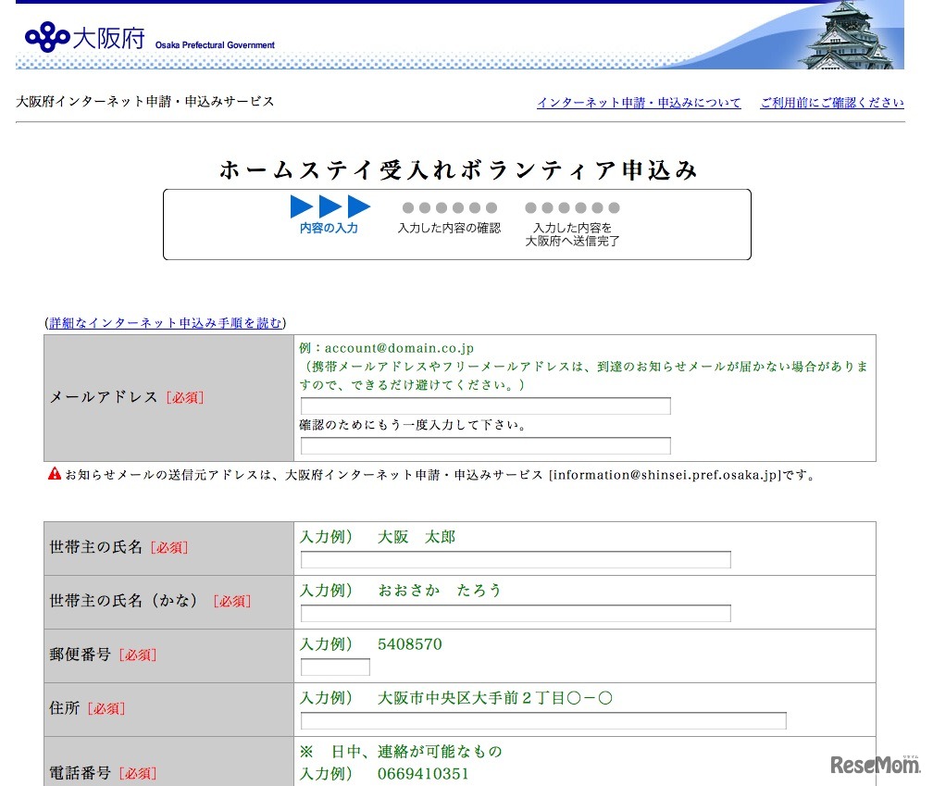Open the 詳細なインターネット申込み手順を読む link
This screenshot has width=933, height=786.
click(166, 323)
